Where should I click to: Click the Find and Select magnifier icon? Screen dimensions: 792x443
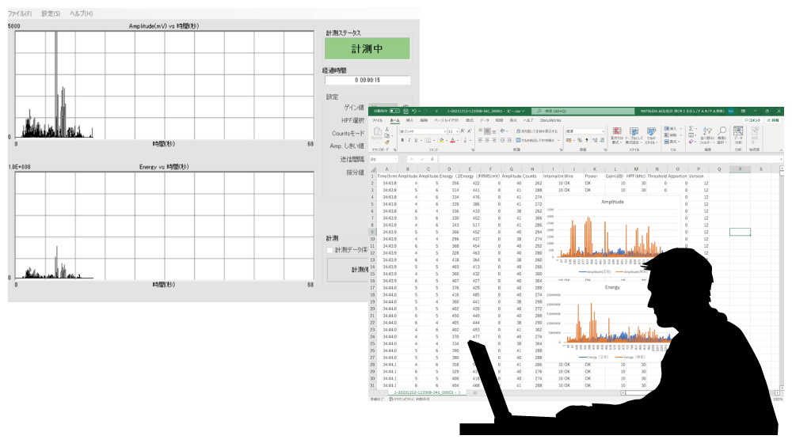722,131
